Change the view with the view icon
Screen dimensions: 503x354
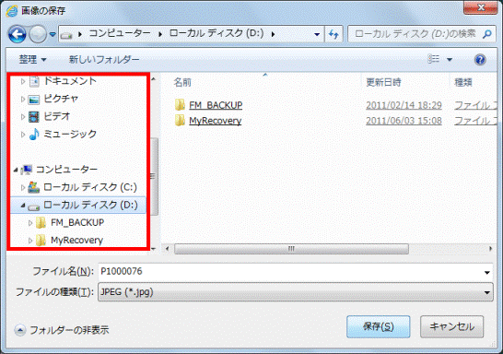[x=433, y=59]
